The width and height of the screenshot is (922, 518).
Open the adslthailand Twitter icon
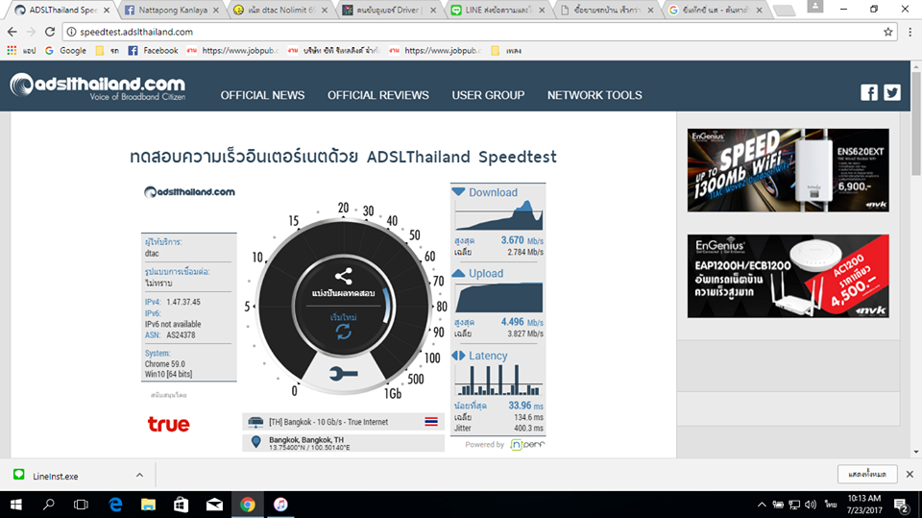click(x=892, y=92)
